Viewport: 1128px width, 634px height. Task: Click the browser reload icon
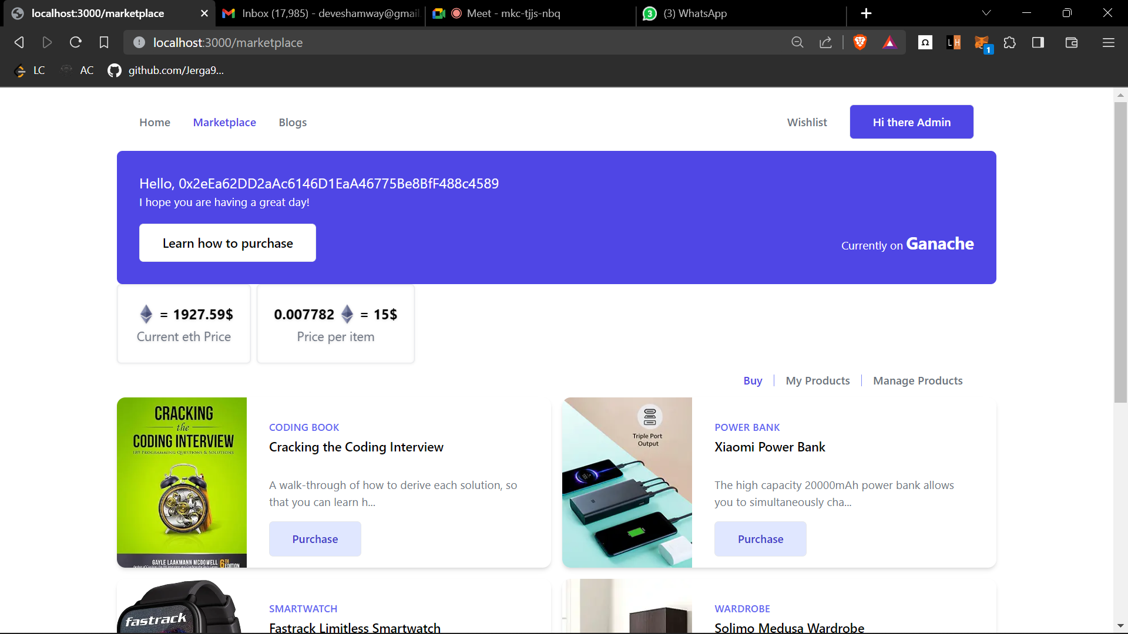click(x=75, y=42)
